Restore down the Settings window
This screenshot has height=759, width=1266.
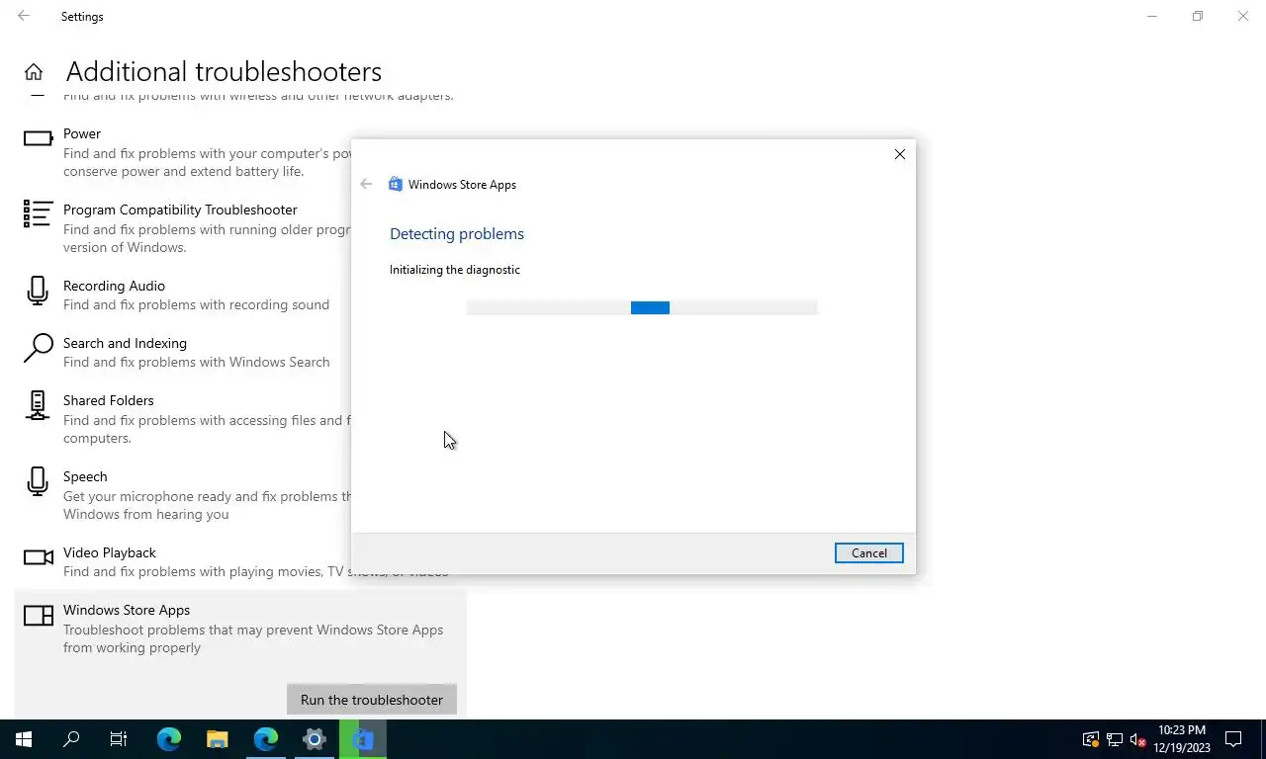click(x=1198, y=16)
